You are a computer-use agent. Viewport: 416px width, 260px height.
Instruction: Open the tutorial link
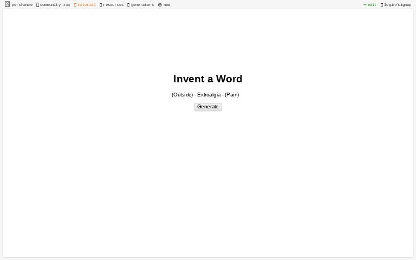pos(87,5)
